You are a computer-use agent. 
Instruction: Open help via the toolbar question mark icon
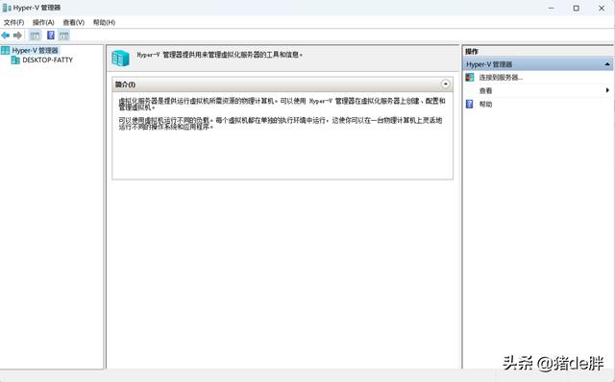(x=51, y=36)
